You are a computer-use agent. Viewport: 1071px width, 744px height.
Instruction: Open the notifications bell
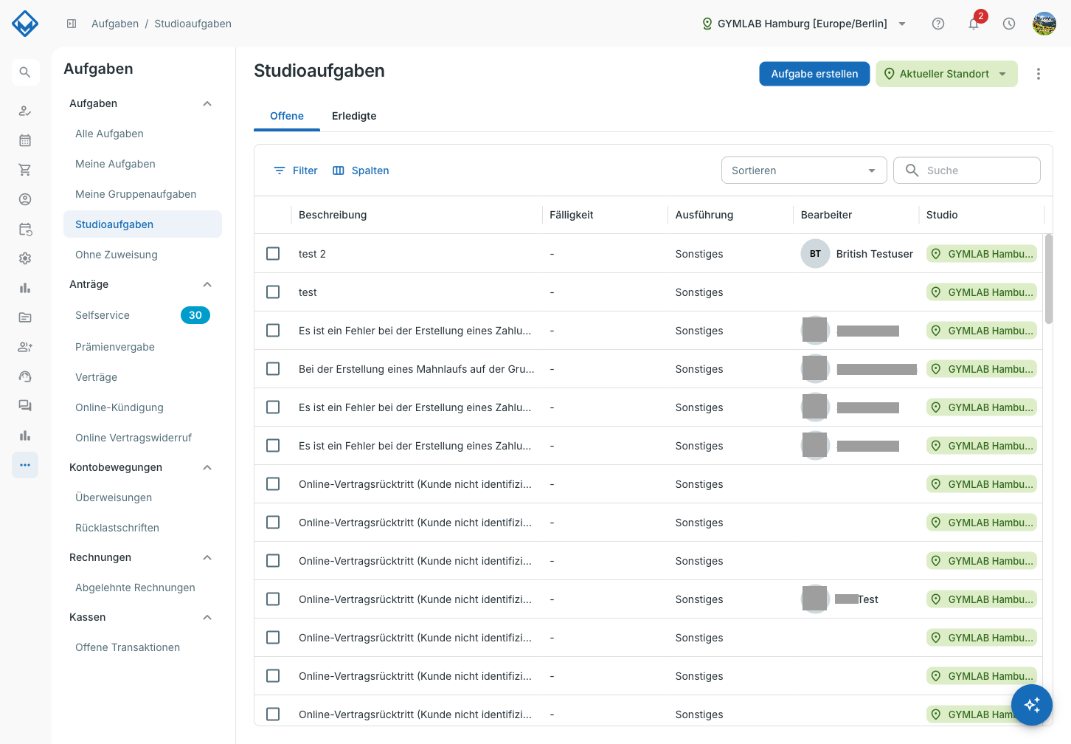974,24
